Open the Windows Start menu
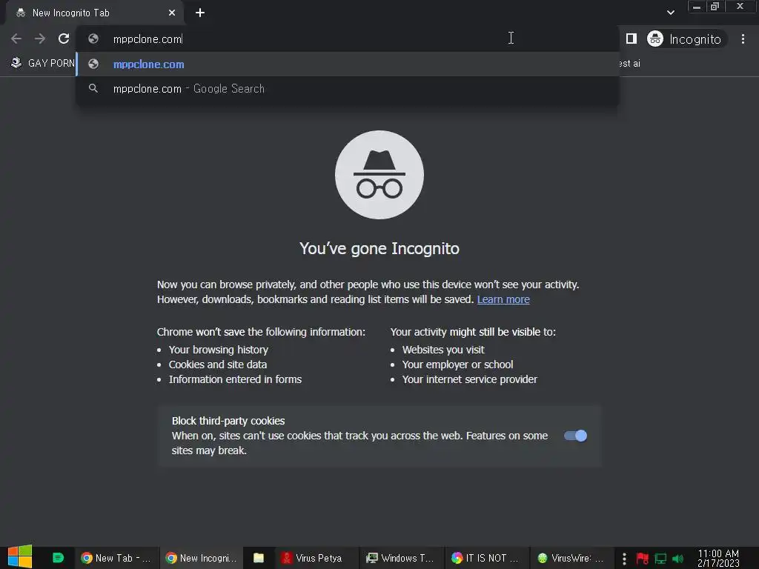This screenshot has width=759, height=569. (20, 557)
